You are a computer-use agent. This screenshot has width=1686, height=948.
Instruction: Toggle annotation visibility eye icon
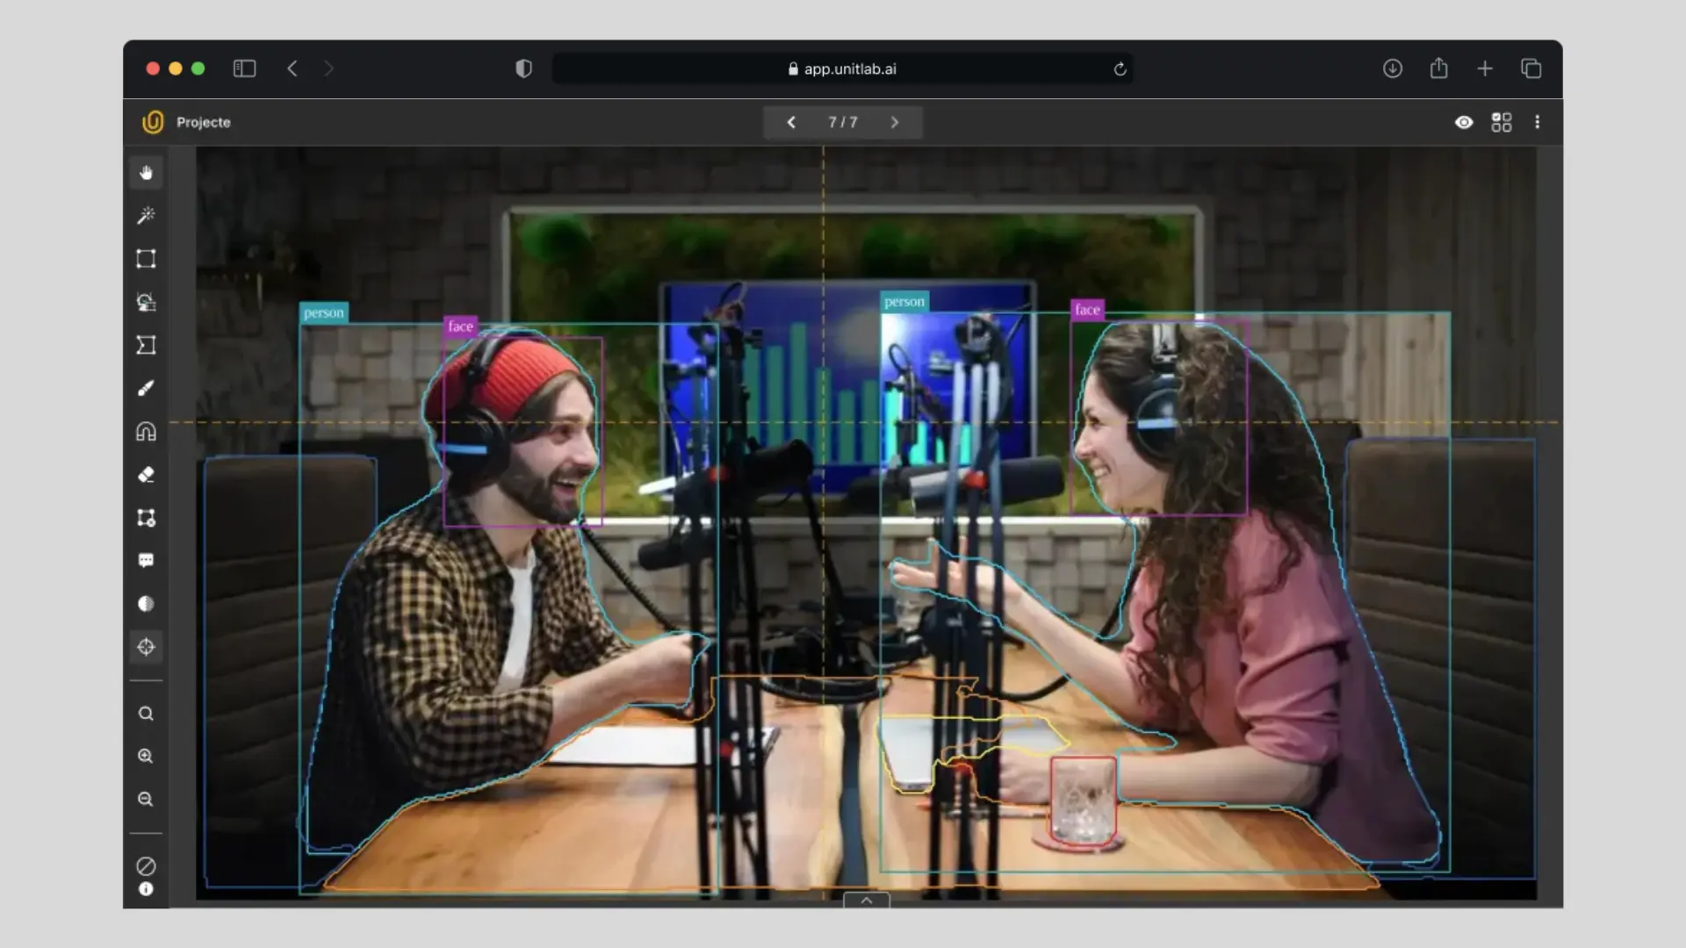point(1463,122)
